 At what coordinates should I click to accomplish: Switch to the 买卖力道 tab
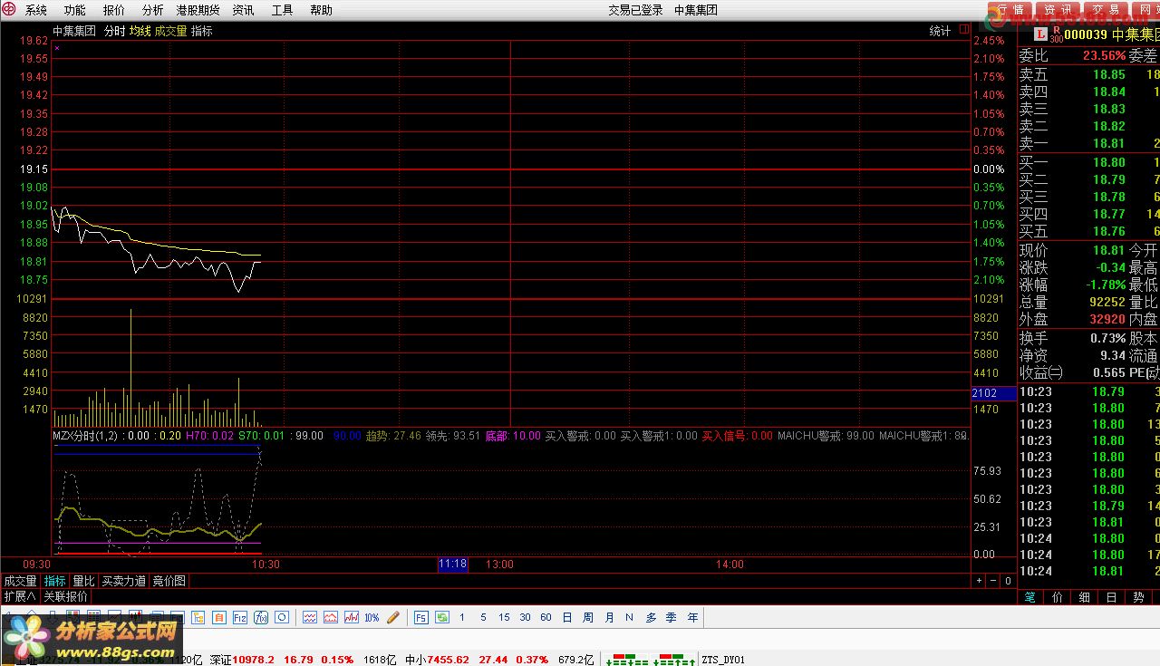point(123,581)
